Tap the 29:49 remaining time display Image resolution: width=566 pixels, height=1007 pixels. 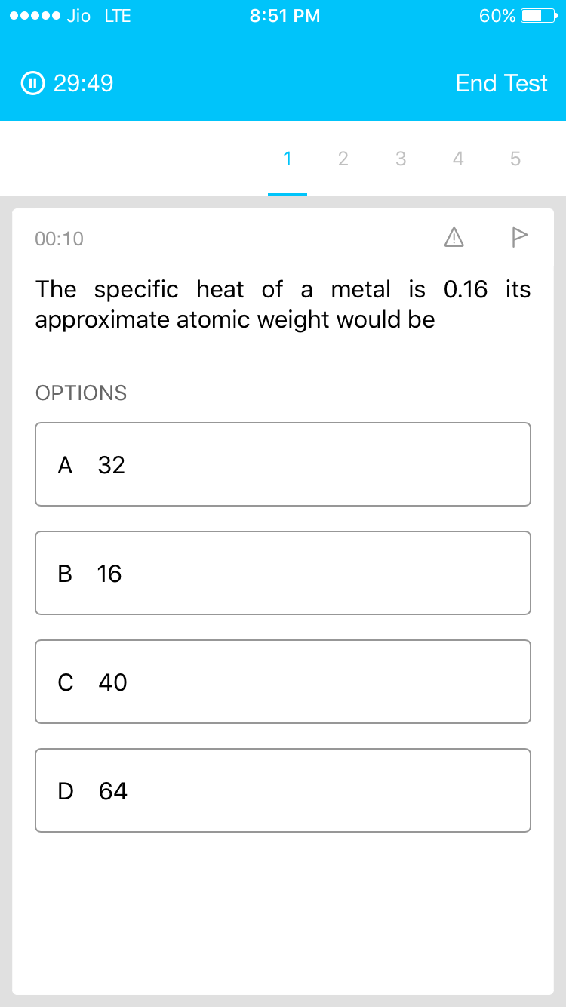pyautogui.click(x=84, y=83)
